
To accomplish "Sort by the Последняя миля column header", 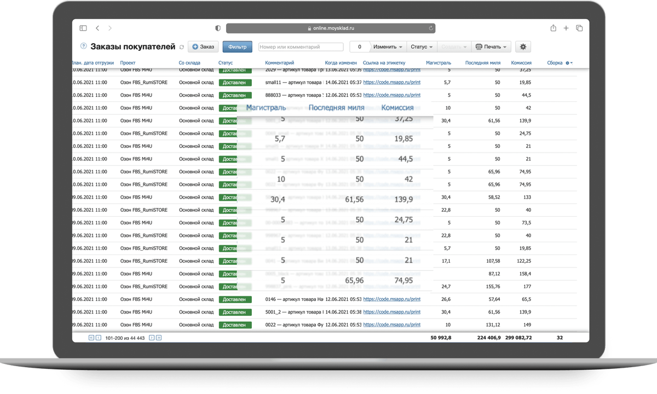I will click(x=483, y=63).
